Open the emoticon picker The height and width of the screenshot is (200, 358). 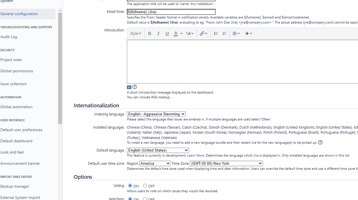click(x=236, y=34)
